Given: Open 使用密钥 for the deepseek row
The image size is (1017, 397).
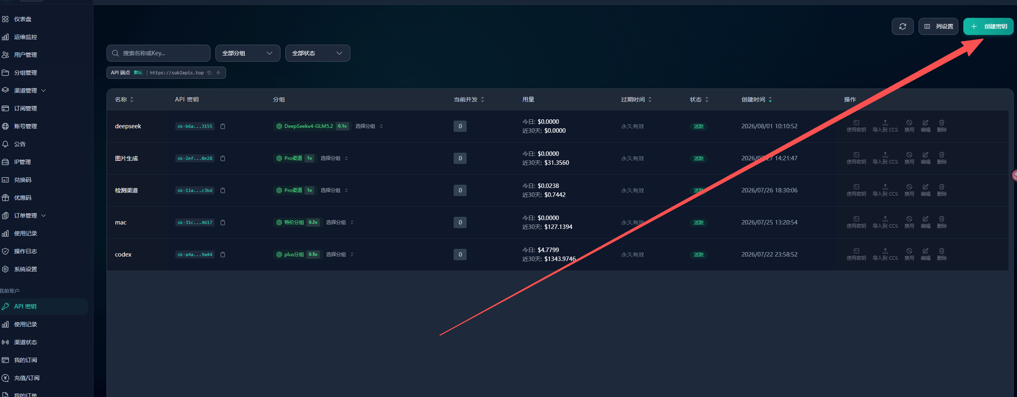Looking at the screenshot, I should (x=856, y=126).
